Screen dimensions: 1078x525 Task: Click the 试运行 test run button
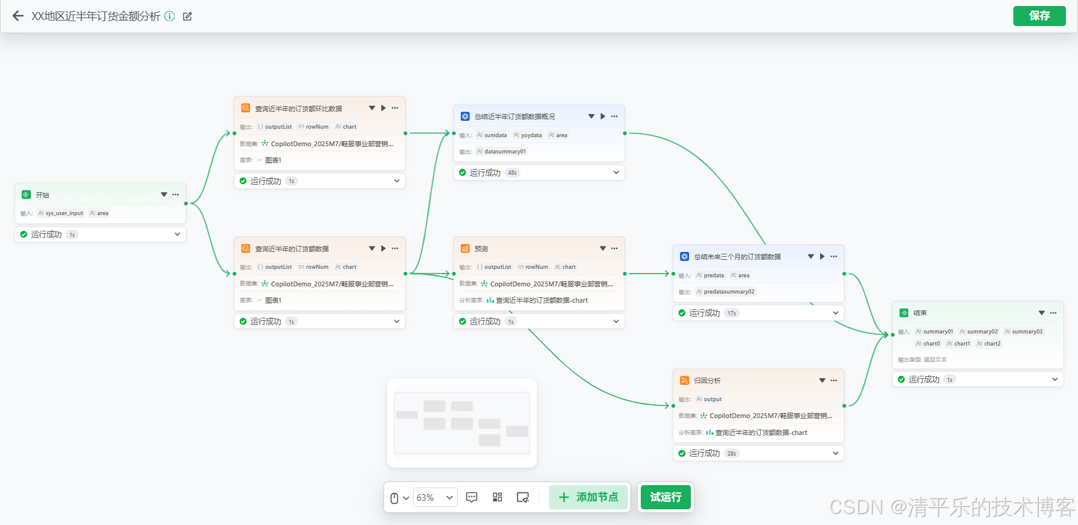(x=666, y=497)
